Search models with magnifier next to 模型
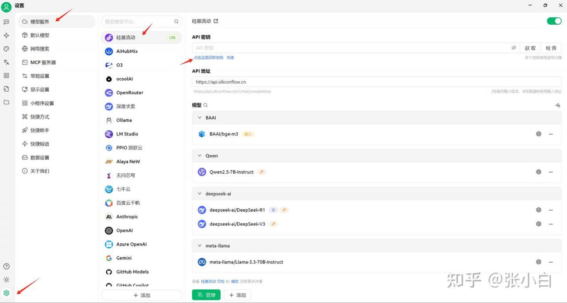This screenshot has height=303, width=567. (x=206, y=105)
